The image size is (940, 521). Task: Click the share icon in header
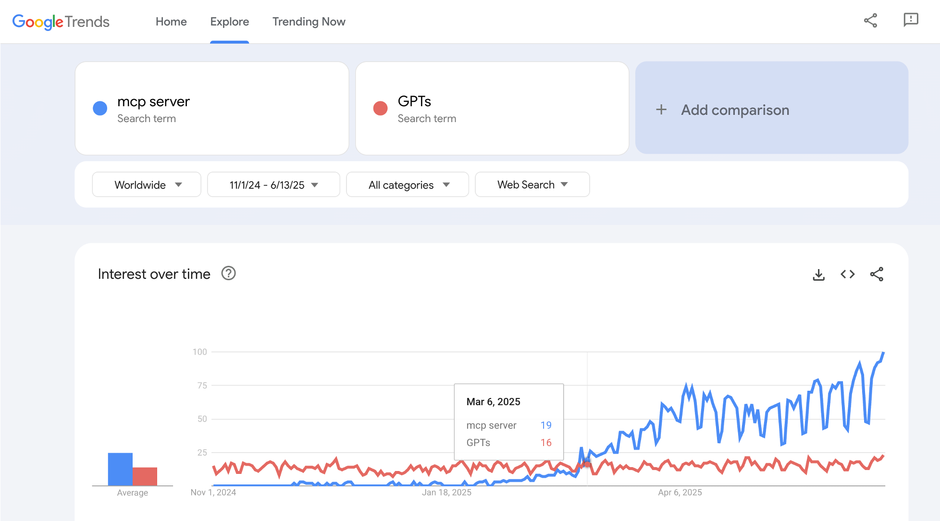tap(870, 20)
